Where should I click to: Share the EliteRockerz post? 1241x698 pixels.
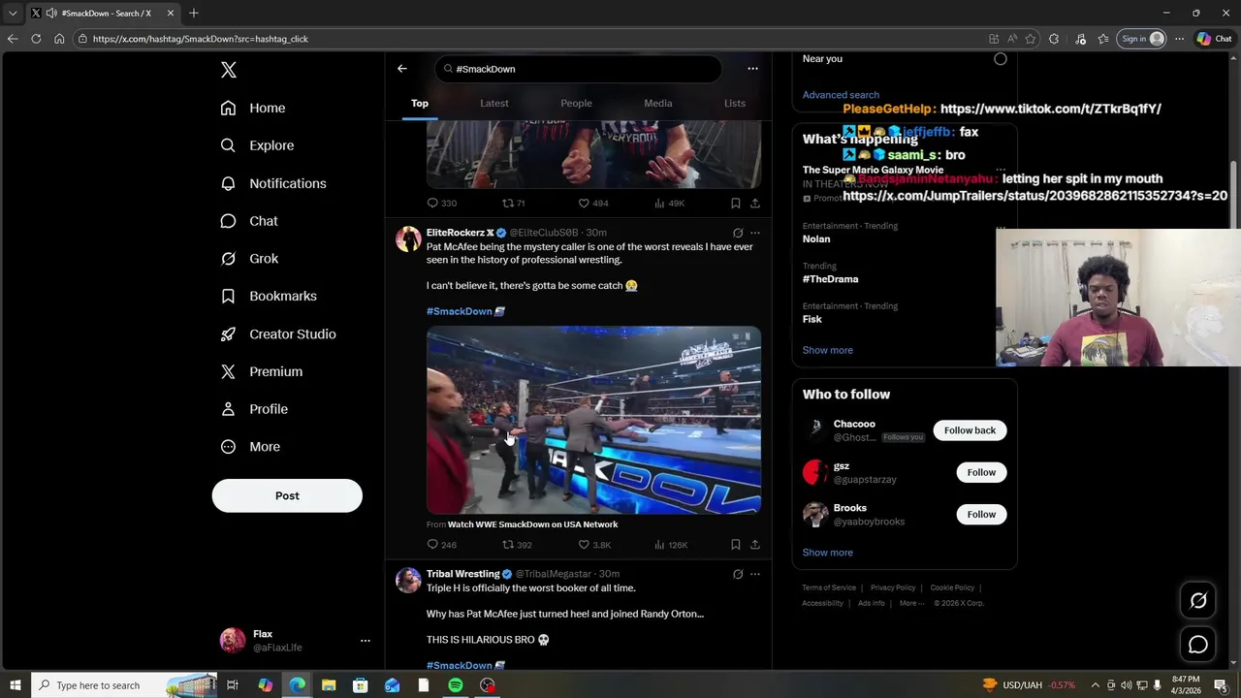755,545
